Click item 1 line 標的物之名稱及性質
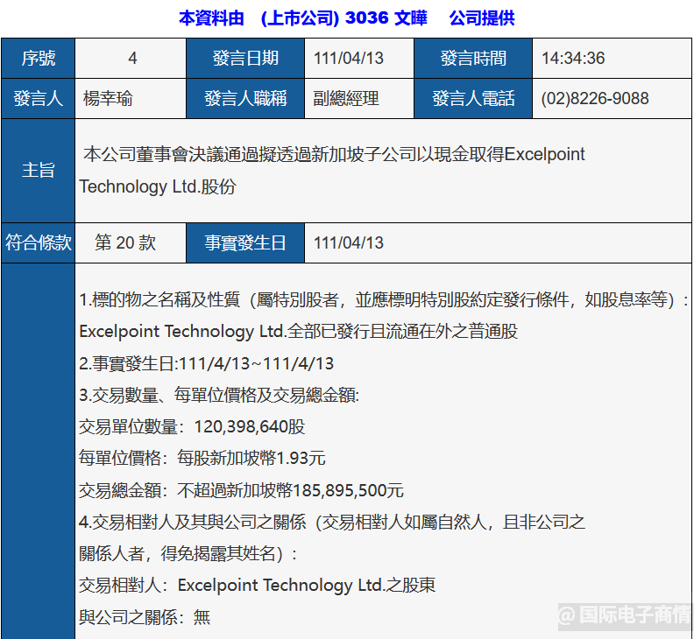The height and width of the screenshot is (639, 694). click(x=384, y=300)
